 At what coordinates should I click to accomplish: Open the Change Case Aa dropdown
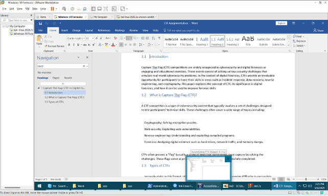[108, 38]
